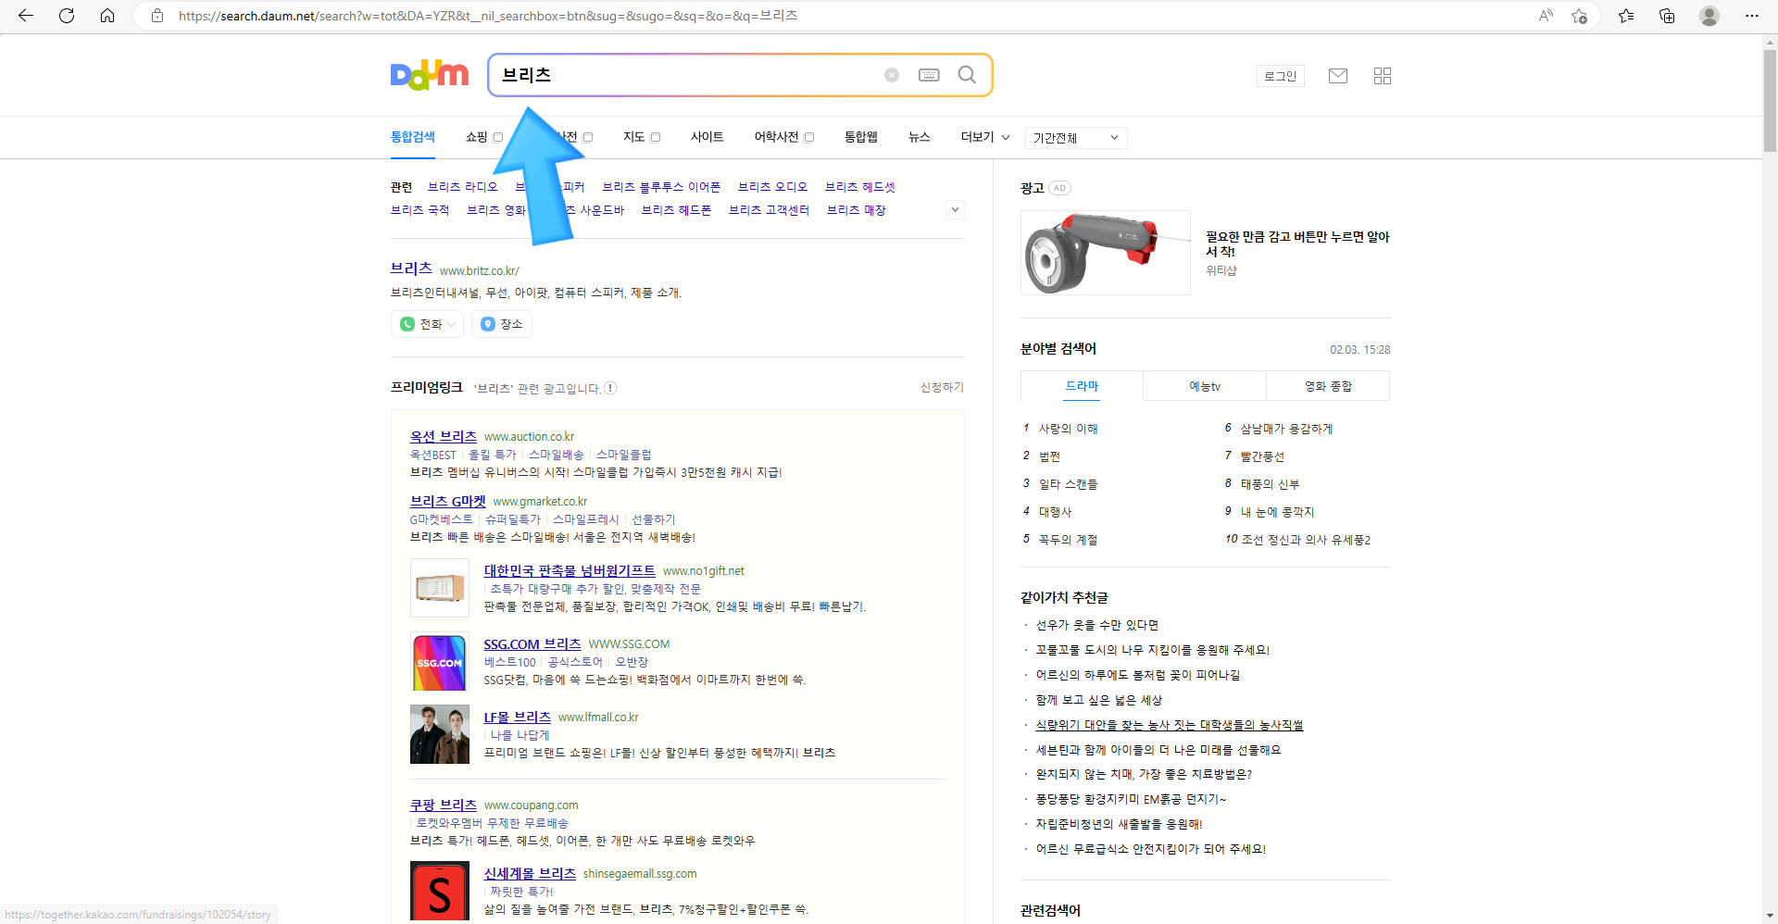The width and height of the screenshot is (1778, 924).
Task: Click the page vertical scrollbar thumb
Action: click(1770, 100)
